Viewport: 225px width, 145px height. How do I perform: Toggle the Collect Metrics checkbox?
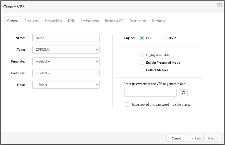pyautogui.click(x=142, y=70)
